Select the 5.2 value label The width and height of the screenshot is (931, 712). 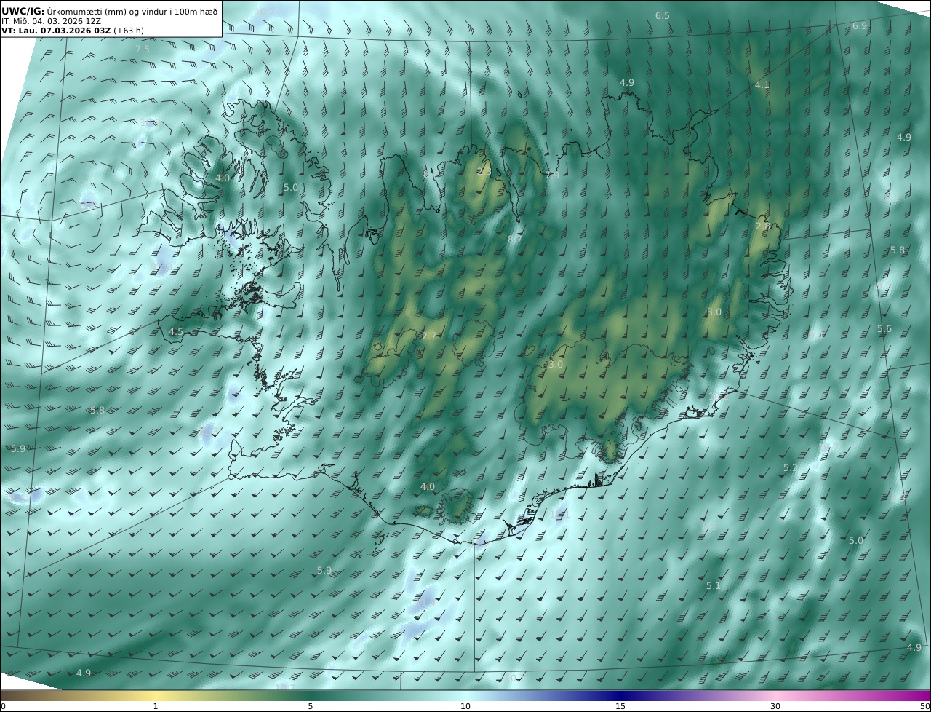tap(791, 467)
